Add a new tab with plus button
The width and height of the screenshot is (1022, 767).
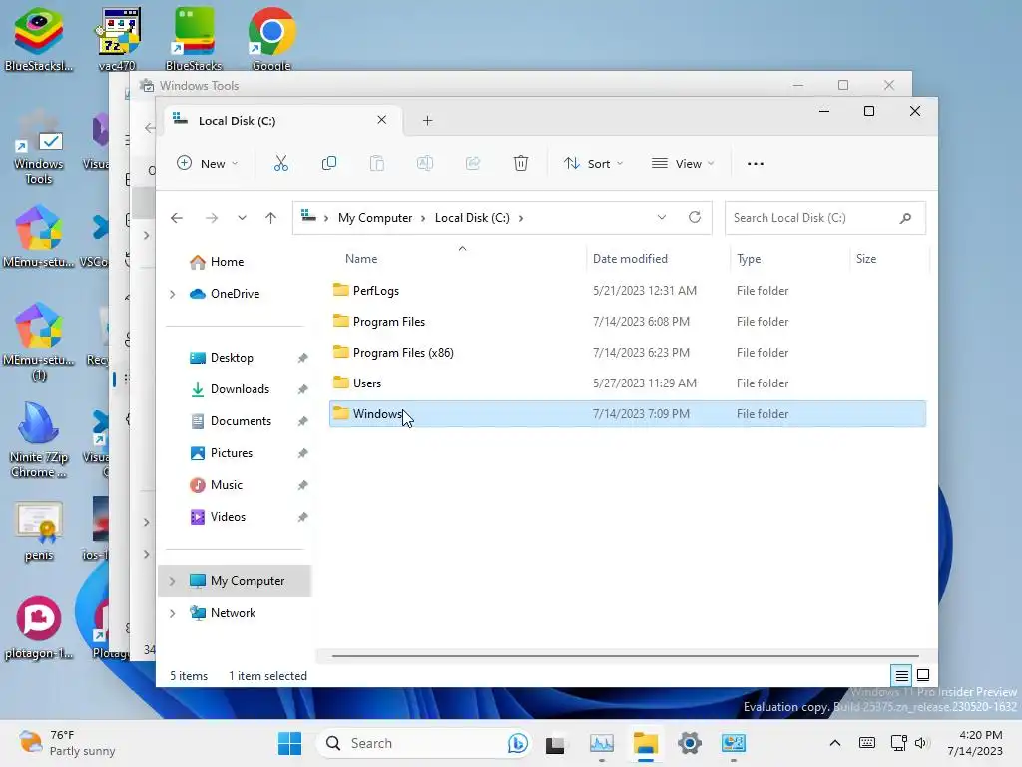pos(427,121)
